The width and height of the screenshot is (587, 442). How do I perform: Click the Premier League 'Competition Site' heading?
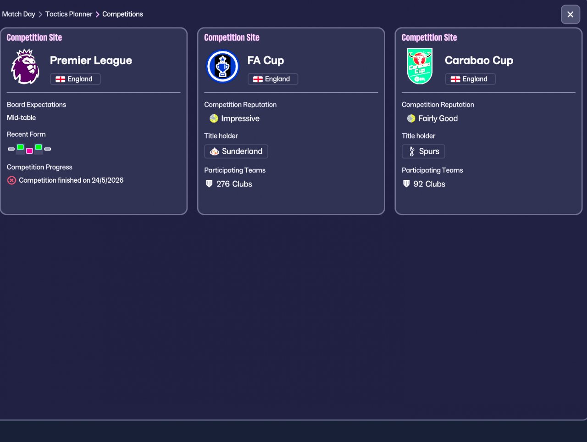(34, 38)
